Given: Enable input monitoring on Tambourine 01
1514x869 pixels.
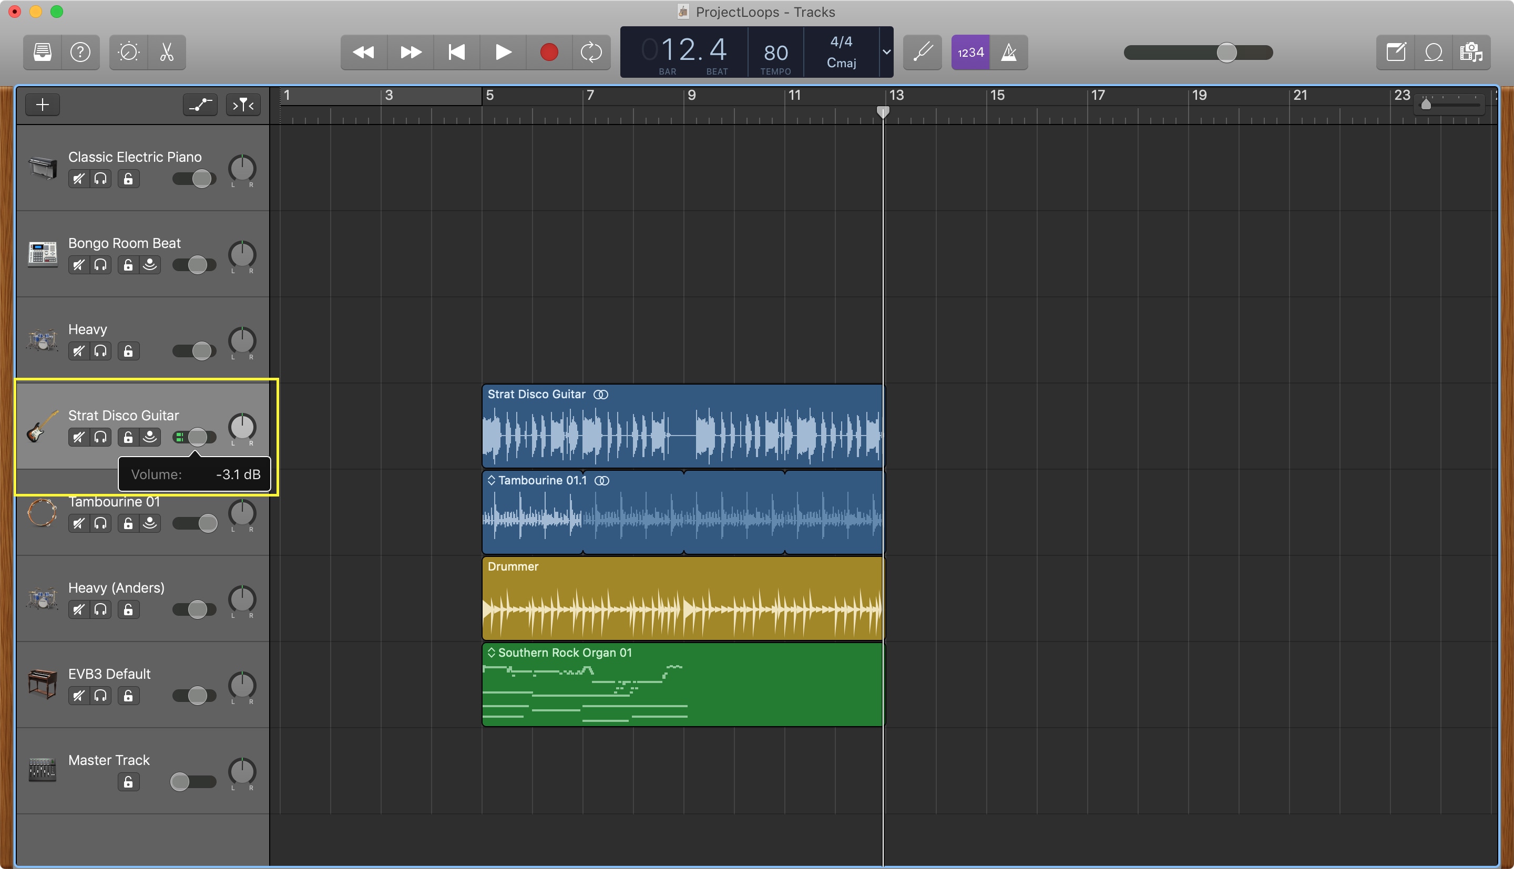Looking at the screenshot, I should pyautogui.click(x=150, y=523).
